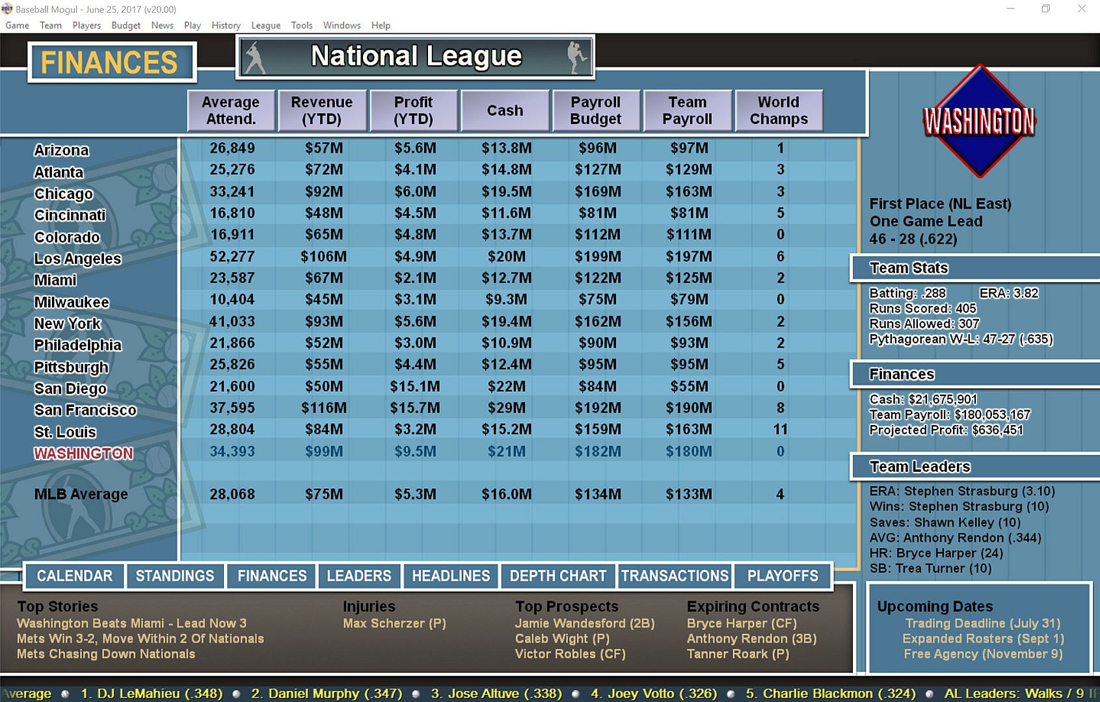Click the Trading Deadline (July 31) date
The width and height of the screenshot is (1100, 702).
[983, 623]
